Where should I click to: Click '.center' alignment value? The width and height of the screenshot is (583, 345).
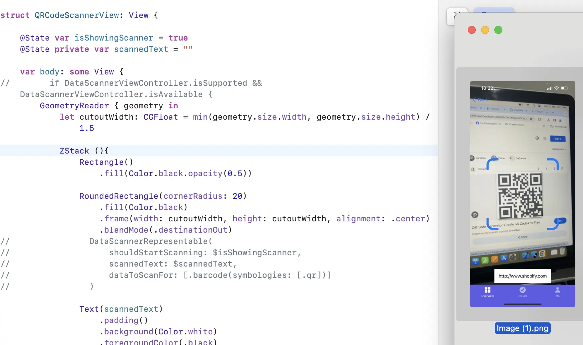point(408,219)
